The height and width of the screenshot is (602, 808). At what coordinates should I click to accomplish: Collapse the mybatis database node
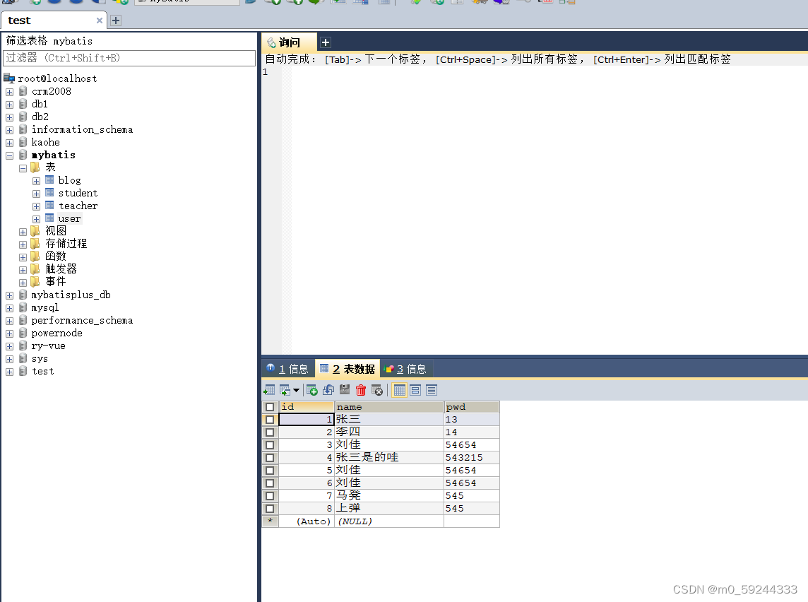9,155
